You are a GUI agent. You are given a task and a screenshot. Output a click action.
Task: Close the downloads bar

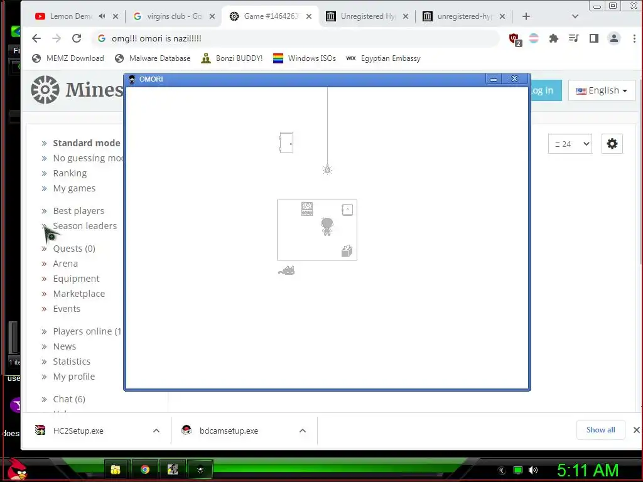637,430
